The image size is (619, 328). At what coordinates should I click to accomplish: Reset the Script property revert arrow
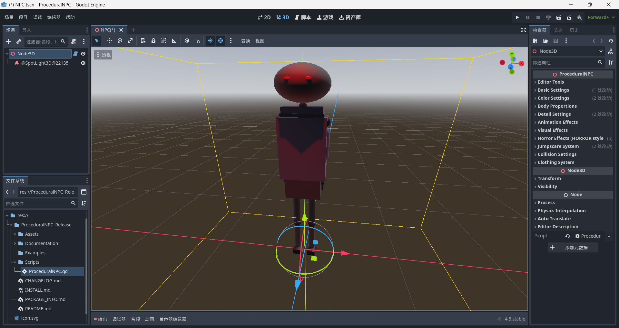tap(567, 236)
